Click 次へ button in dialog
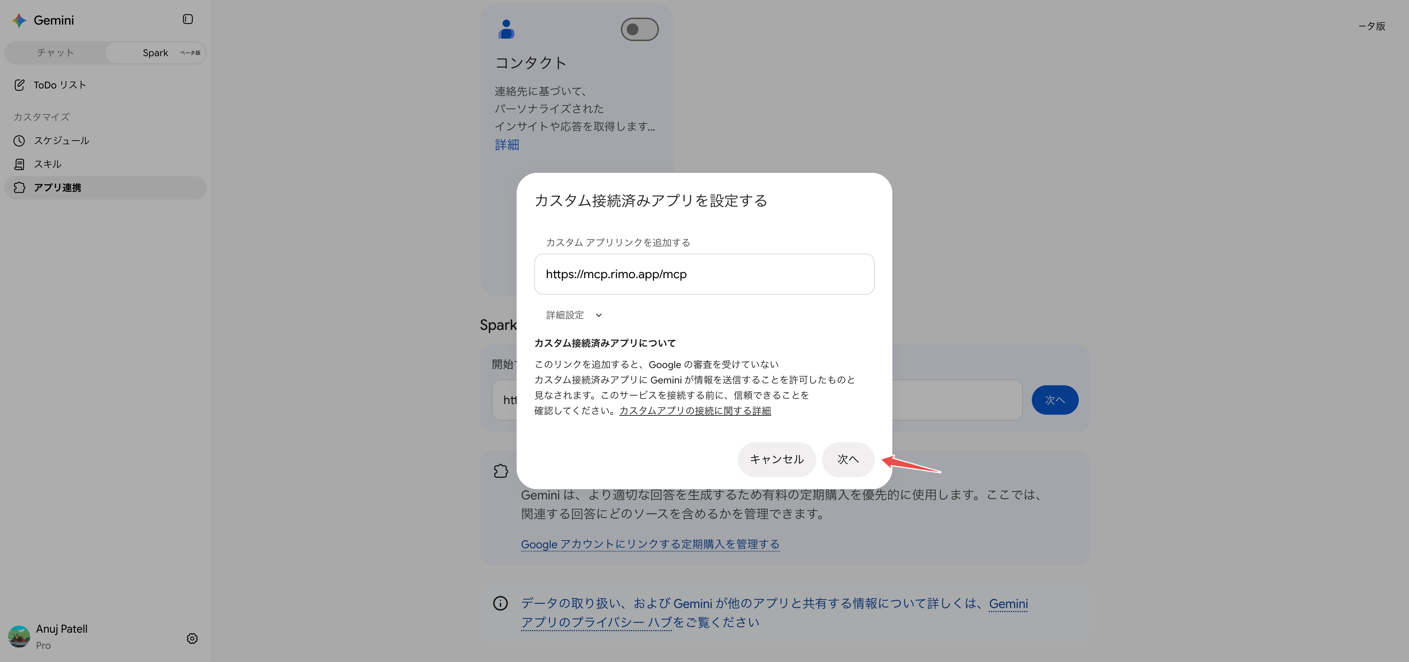 [848, 459]
